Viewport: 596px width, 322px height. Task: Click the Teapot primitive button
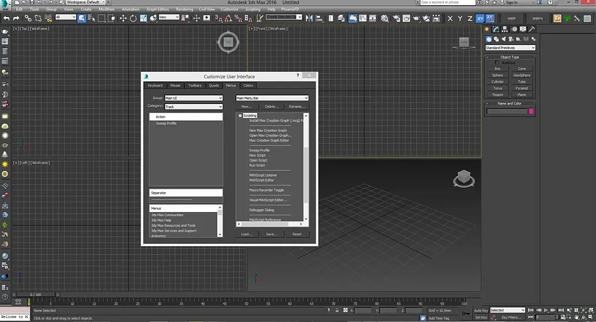pos(498,94)
